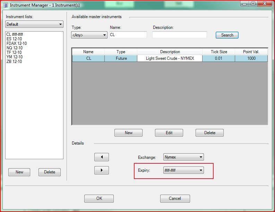Screen dimensions: 275x212
Task: Click New button under instrument list
Action: [x=19, y=172]
